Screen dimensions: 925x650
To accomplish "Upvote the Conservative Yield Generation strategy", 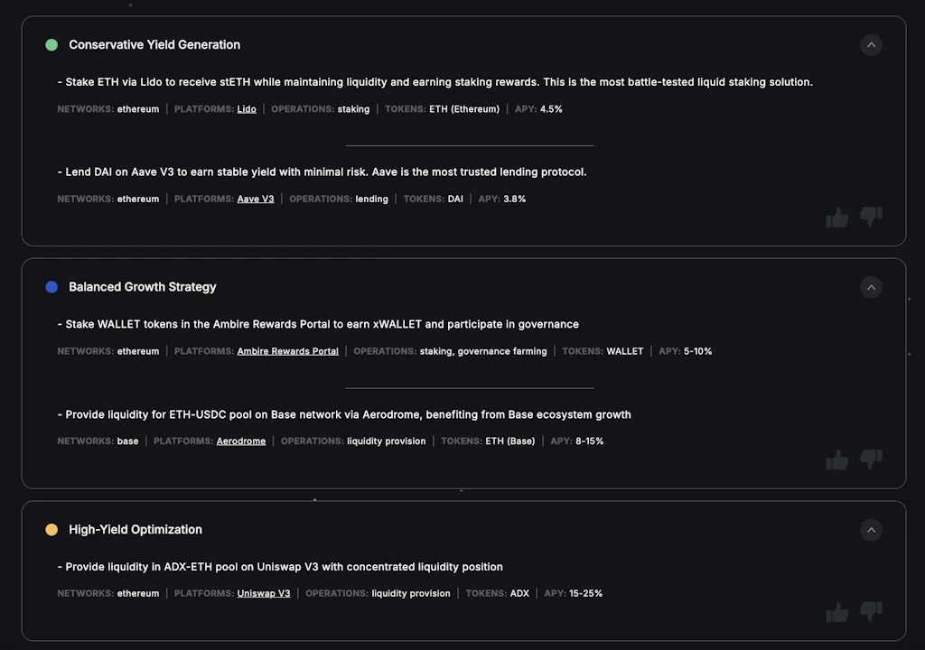I will [x=836, y=217].
